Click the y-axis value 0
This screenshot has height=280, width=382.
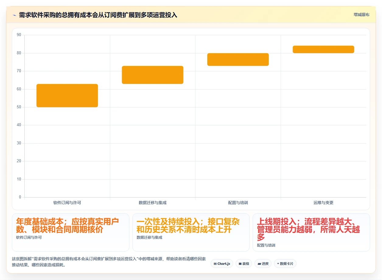(x=20, y=197)
